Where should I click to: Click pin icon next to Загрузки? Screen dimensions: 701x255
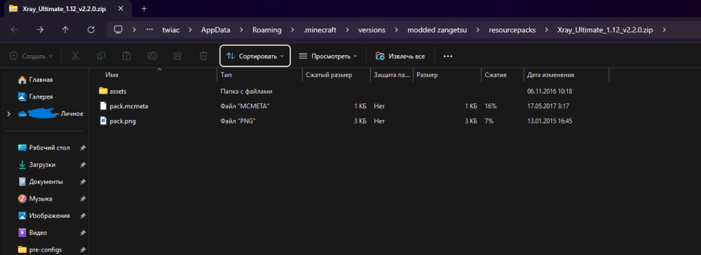(x=83, y=164)
